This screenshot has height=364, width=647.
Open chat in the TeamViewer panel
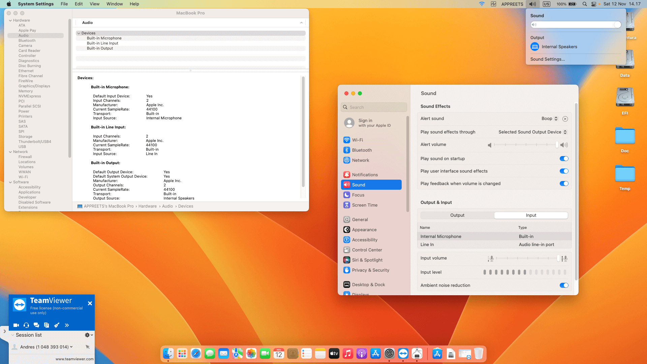pos(36,325)
